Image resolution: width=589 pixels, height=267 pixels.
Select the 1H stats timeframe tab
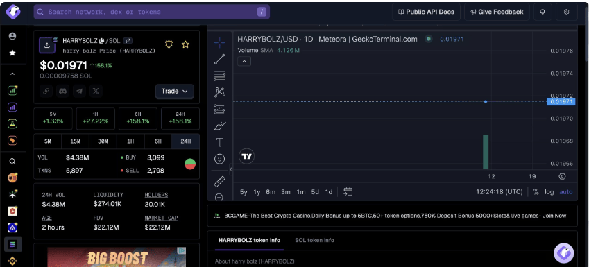tap(130, 141)
